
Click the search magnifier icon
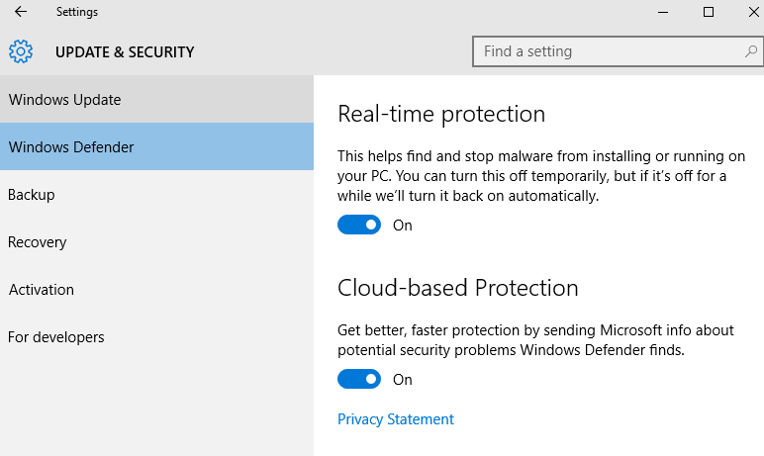[x=751, y=51]
